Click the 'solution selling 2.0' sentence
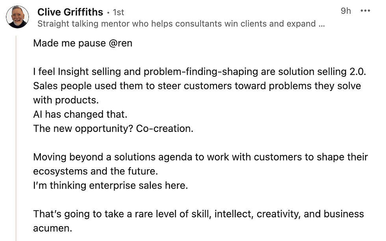 click(200, 72)
